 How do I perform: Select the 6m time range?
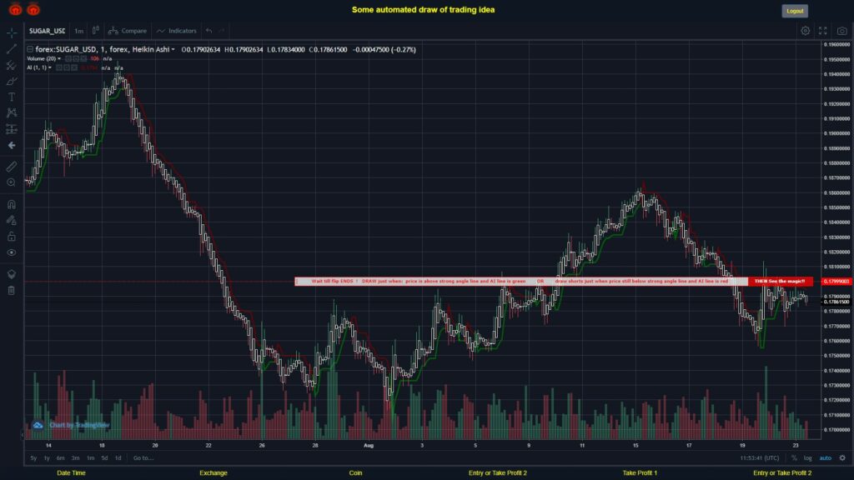(x=60, y=458)
